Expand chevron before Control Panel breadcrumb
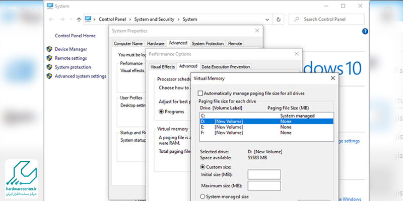The image size is (403, 201). 95,20
